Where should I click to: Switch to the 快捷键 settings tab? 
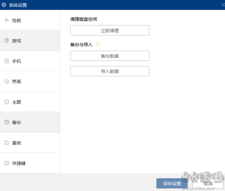30,163
